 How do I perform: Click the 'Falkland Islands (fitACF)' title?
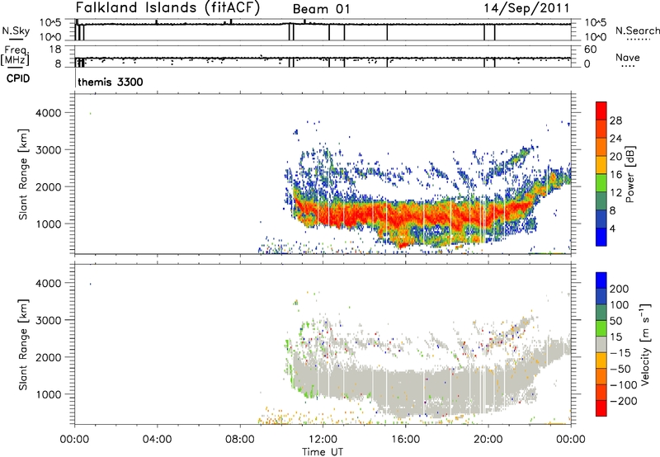point(167,8)
